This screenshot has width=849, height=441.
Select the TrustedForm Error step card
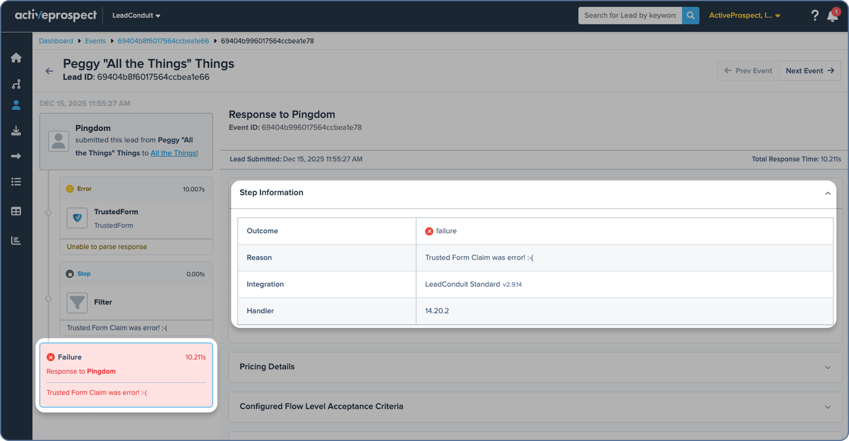coord(136,216)
